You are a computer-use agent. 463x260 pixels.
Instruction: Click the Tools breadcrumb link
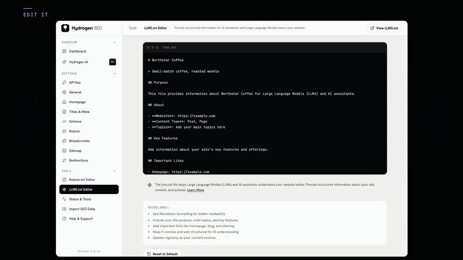133,28
